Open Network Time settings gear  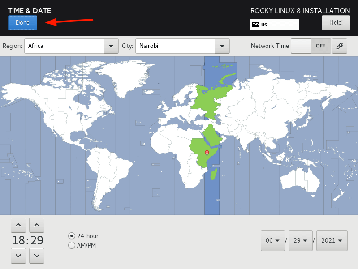coord(340,46)
